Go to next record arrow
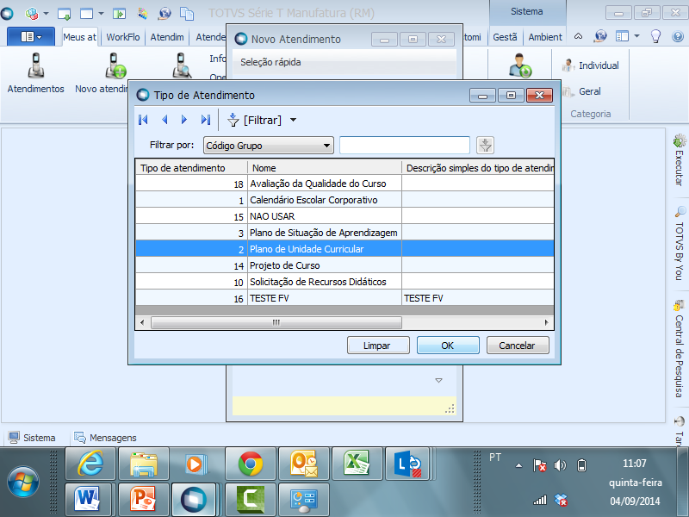This screenshot has height=517, width=689. (x=184, y=120)
